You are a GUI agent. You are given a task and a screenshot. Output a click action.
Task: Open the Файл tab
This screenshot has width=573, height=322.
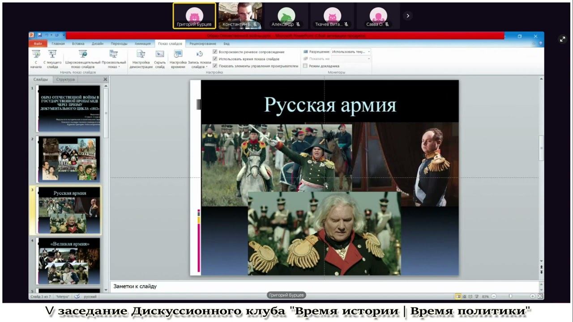(38, 43)
